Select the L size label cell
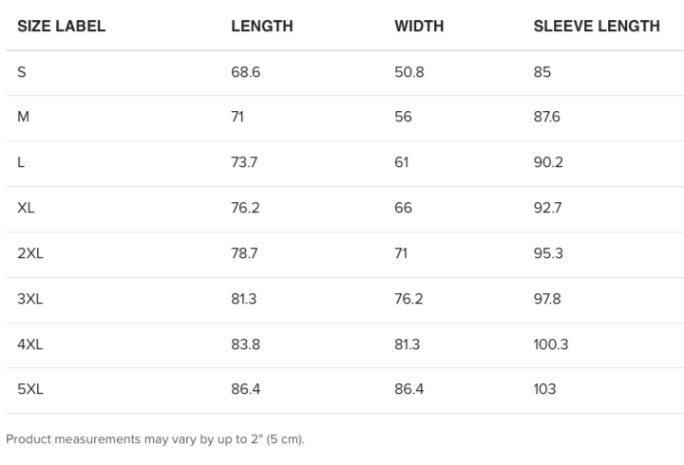684x465 pixels. click(21, 162)
